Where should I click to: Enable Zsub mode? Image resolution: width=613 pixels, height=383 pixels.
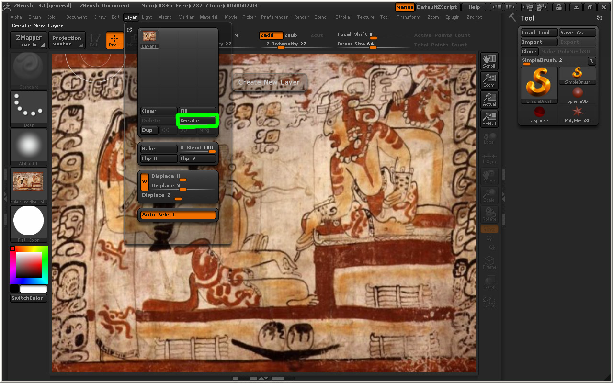(291, 35)
